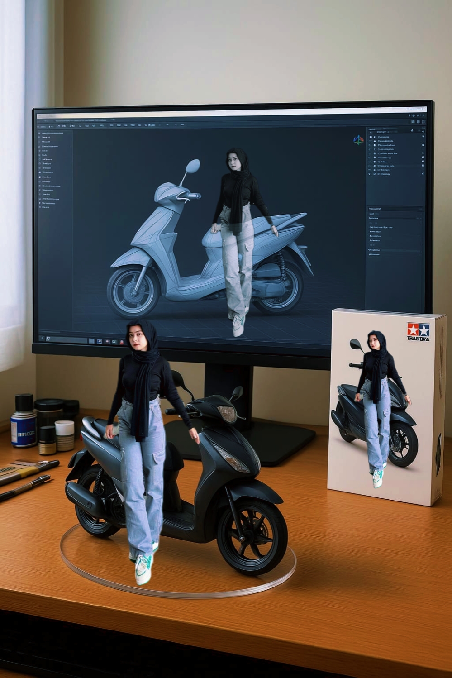Select the rightmost layout grid icon in header
Screen dimensions: 452x678
tap(423, 122)
